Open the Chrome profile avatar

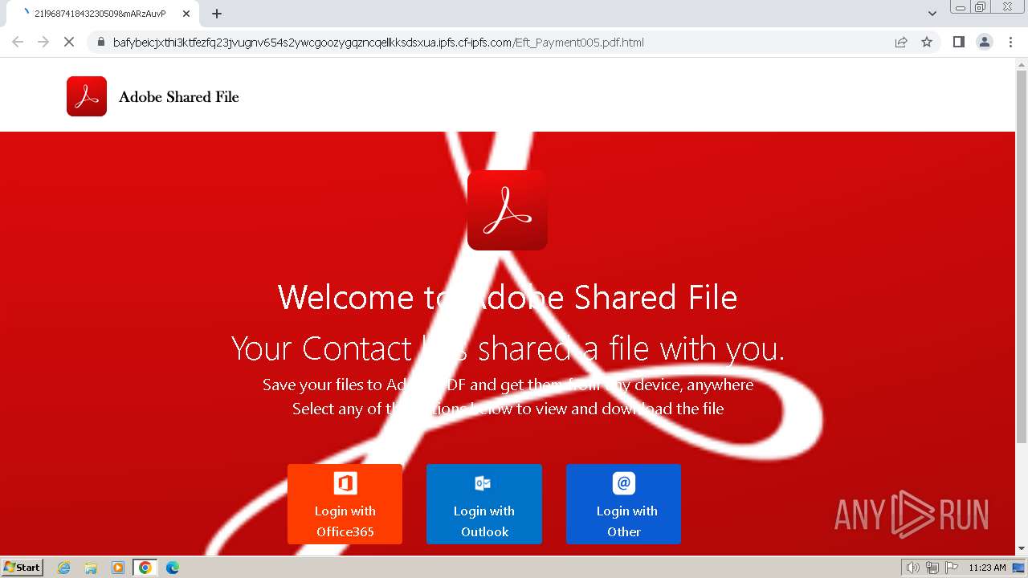click(x=985, y=43)
